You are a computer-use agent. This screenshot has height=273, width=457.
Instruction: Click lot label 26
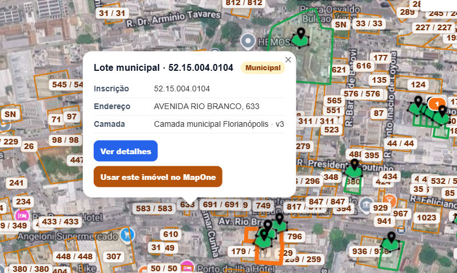coord(29,146)
